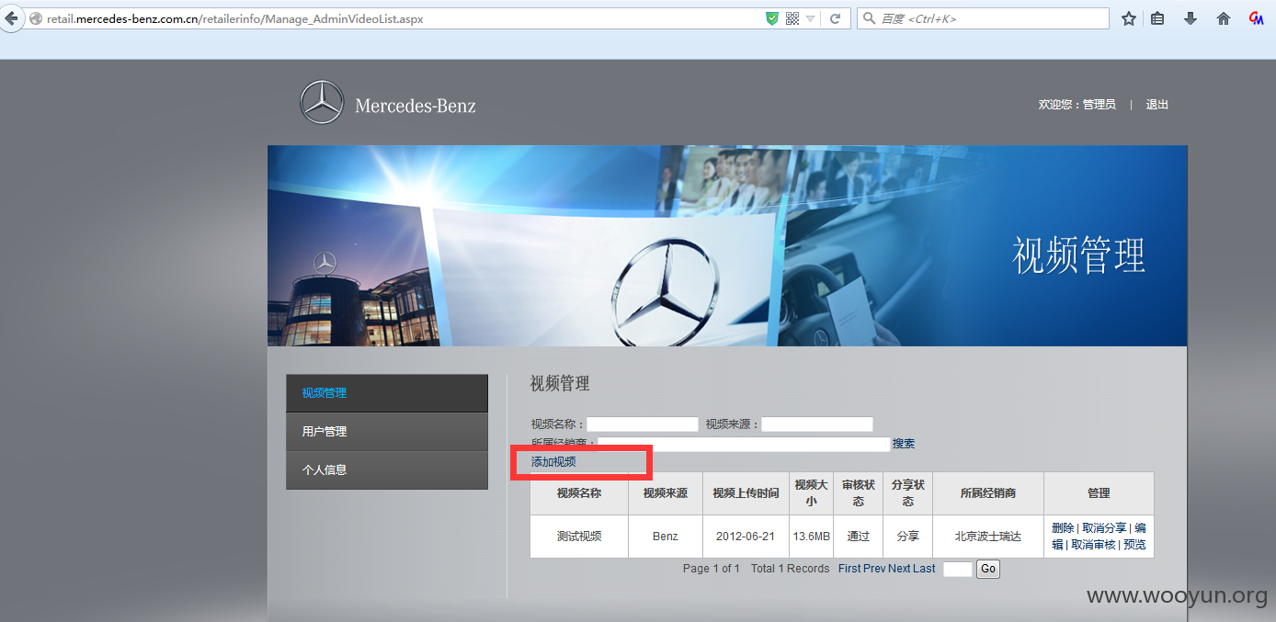
Task: Click the First pagination link
Action: pos(849,569)
